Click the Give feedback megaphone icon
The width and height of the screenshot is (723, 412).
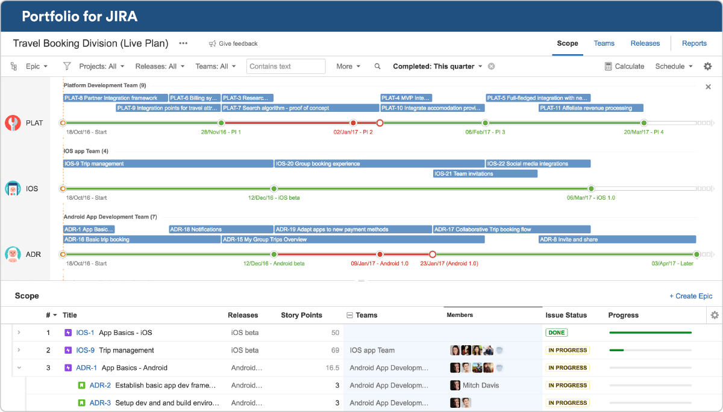point(212,44)
